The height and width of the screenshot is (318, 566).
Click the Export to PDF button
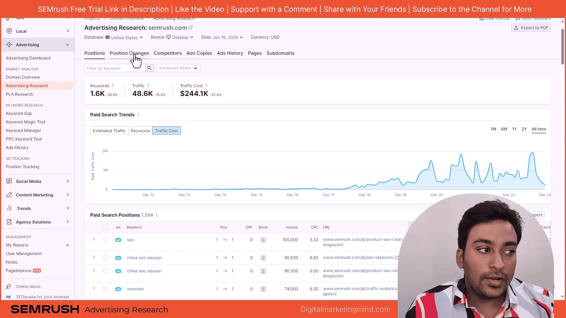(x=531, y=28)
